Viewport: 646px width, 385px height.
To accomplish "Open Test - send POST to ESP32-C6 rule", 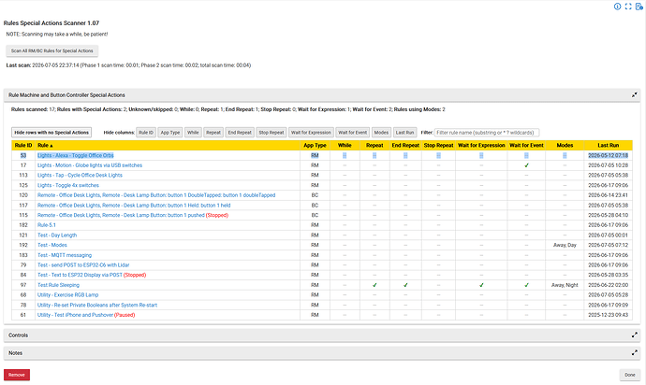I will (x=83, y=264).
